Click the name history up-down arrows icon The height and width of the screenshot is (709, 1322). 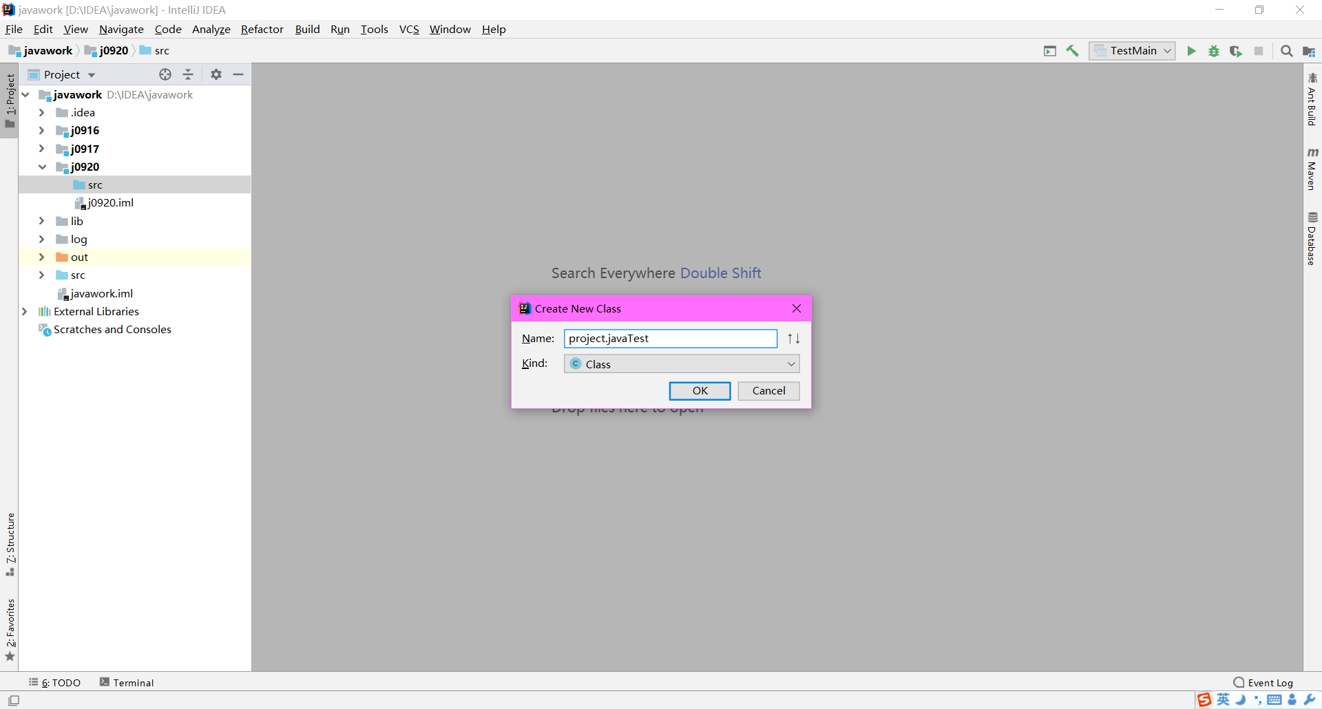[x=794, y=339]
